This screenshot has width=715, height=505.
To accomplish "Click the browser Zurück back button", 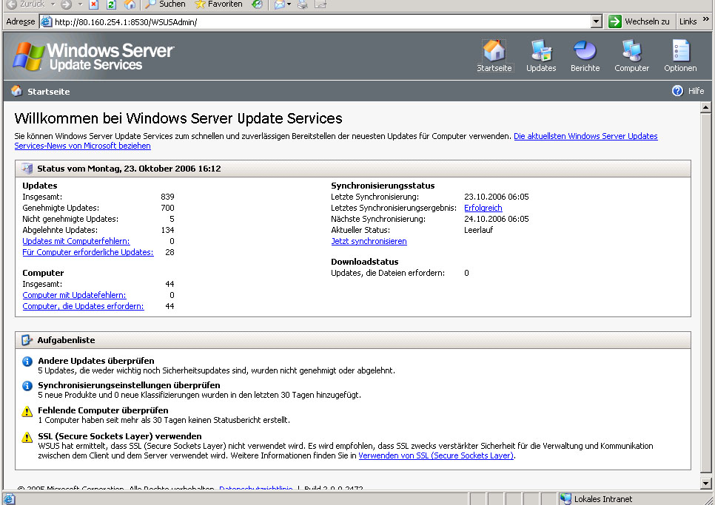I will point(25,4).
